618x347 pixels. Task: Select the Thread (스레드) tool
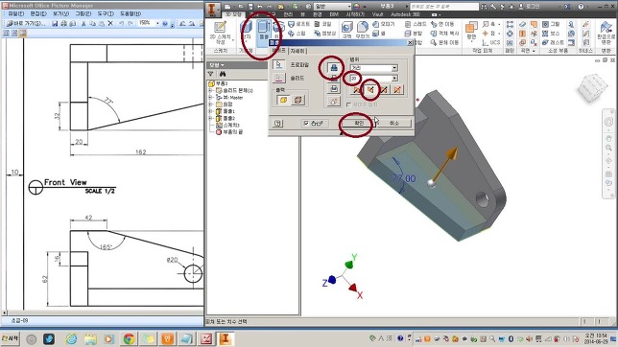point(416,24)
